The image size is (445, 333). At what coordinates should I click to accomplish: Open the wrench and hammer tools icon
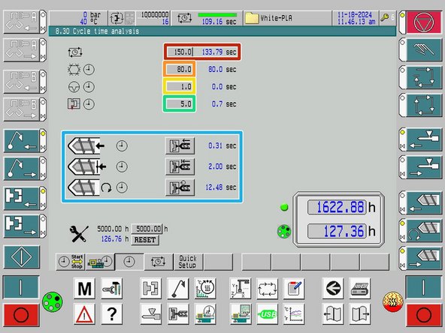(112, 289)
